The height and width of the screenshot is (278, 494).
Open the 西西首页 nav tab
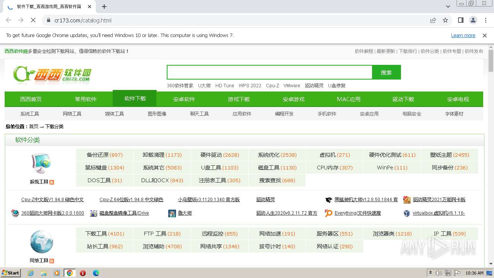[x=31, y=99]
